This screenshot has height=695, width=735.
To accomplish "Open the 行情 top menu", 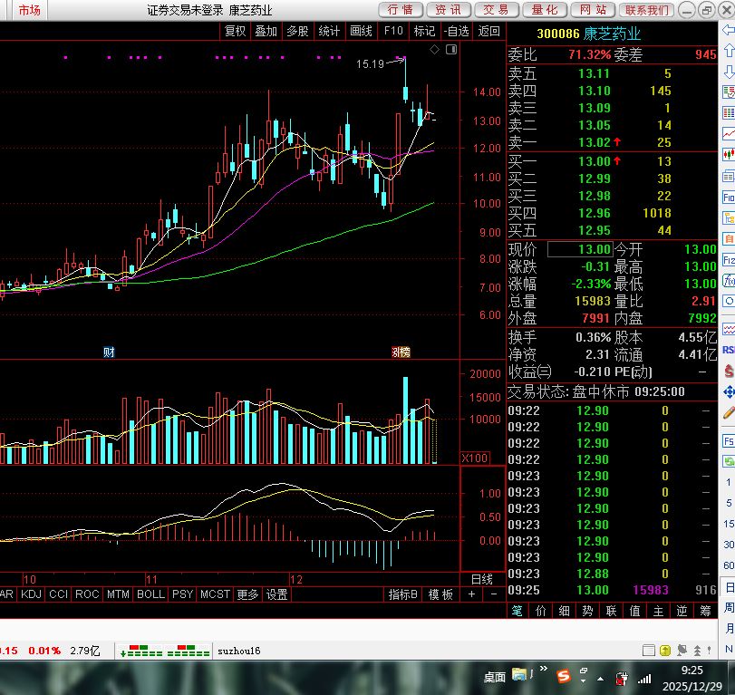I will point(401,10).
